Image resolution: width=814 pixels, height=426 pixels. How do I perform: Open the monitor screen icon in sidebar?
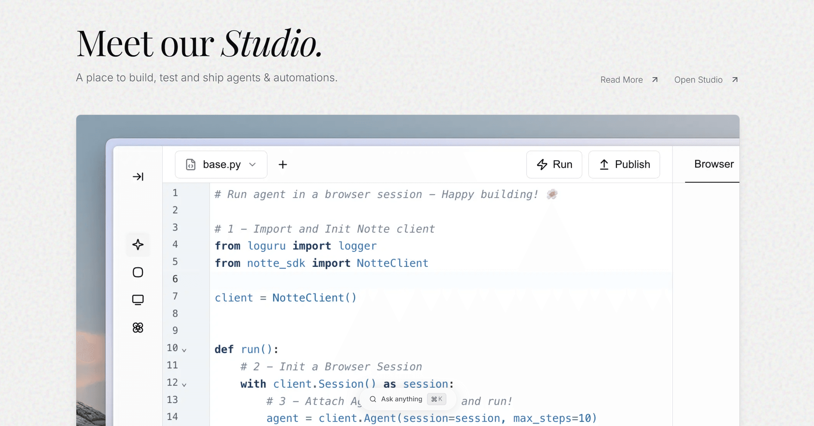pyautogui.click(x=138, y=300)
